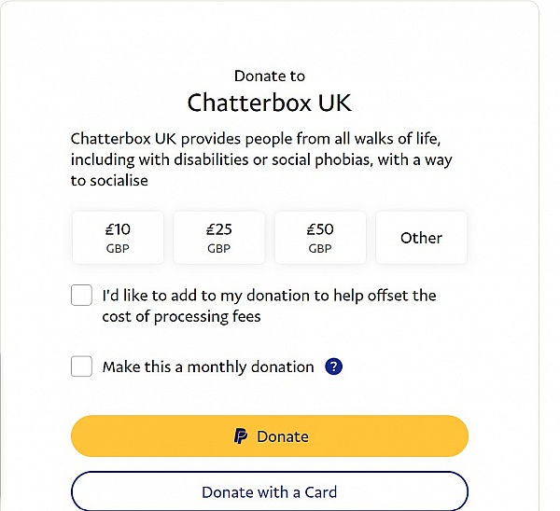The width and height of the screenshot is (560, 511).
Task: Choose Donate with a Card
Action: [270, 491]
